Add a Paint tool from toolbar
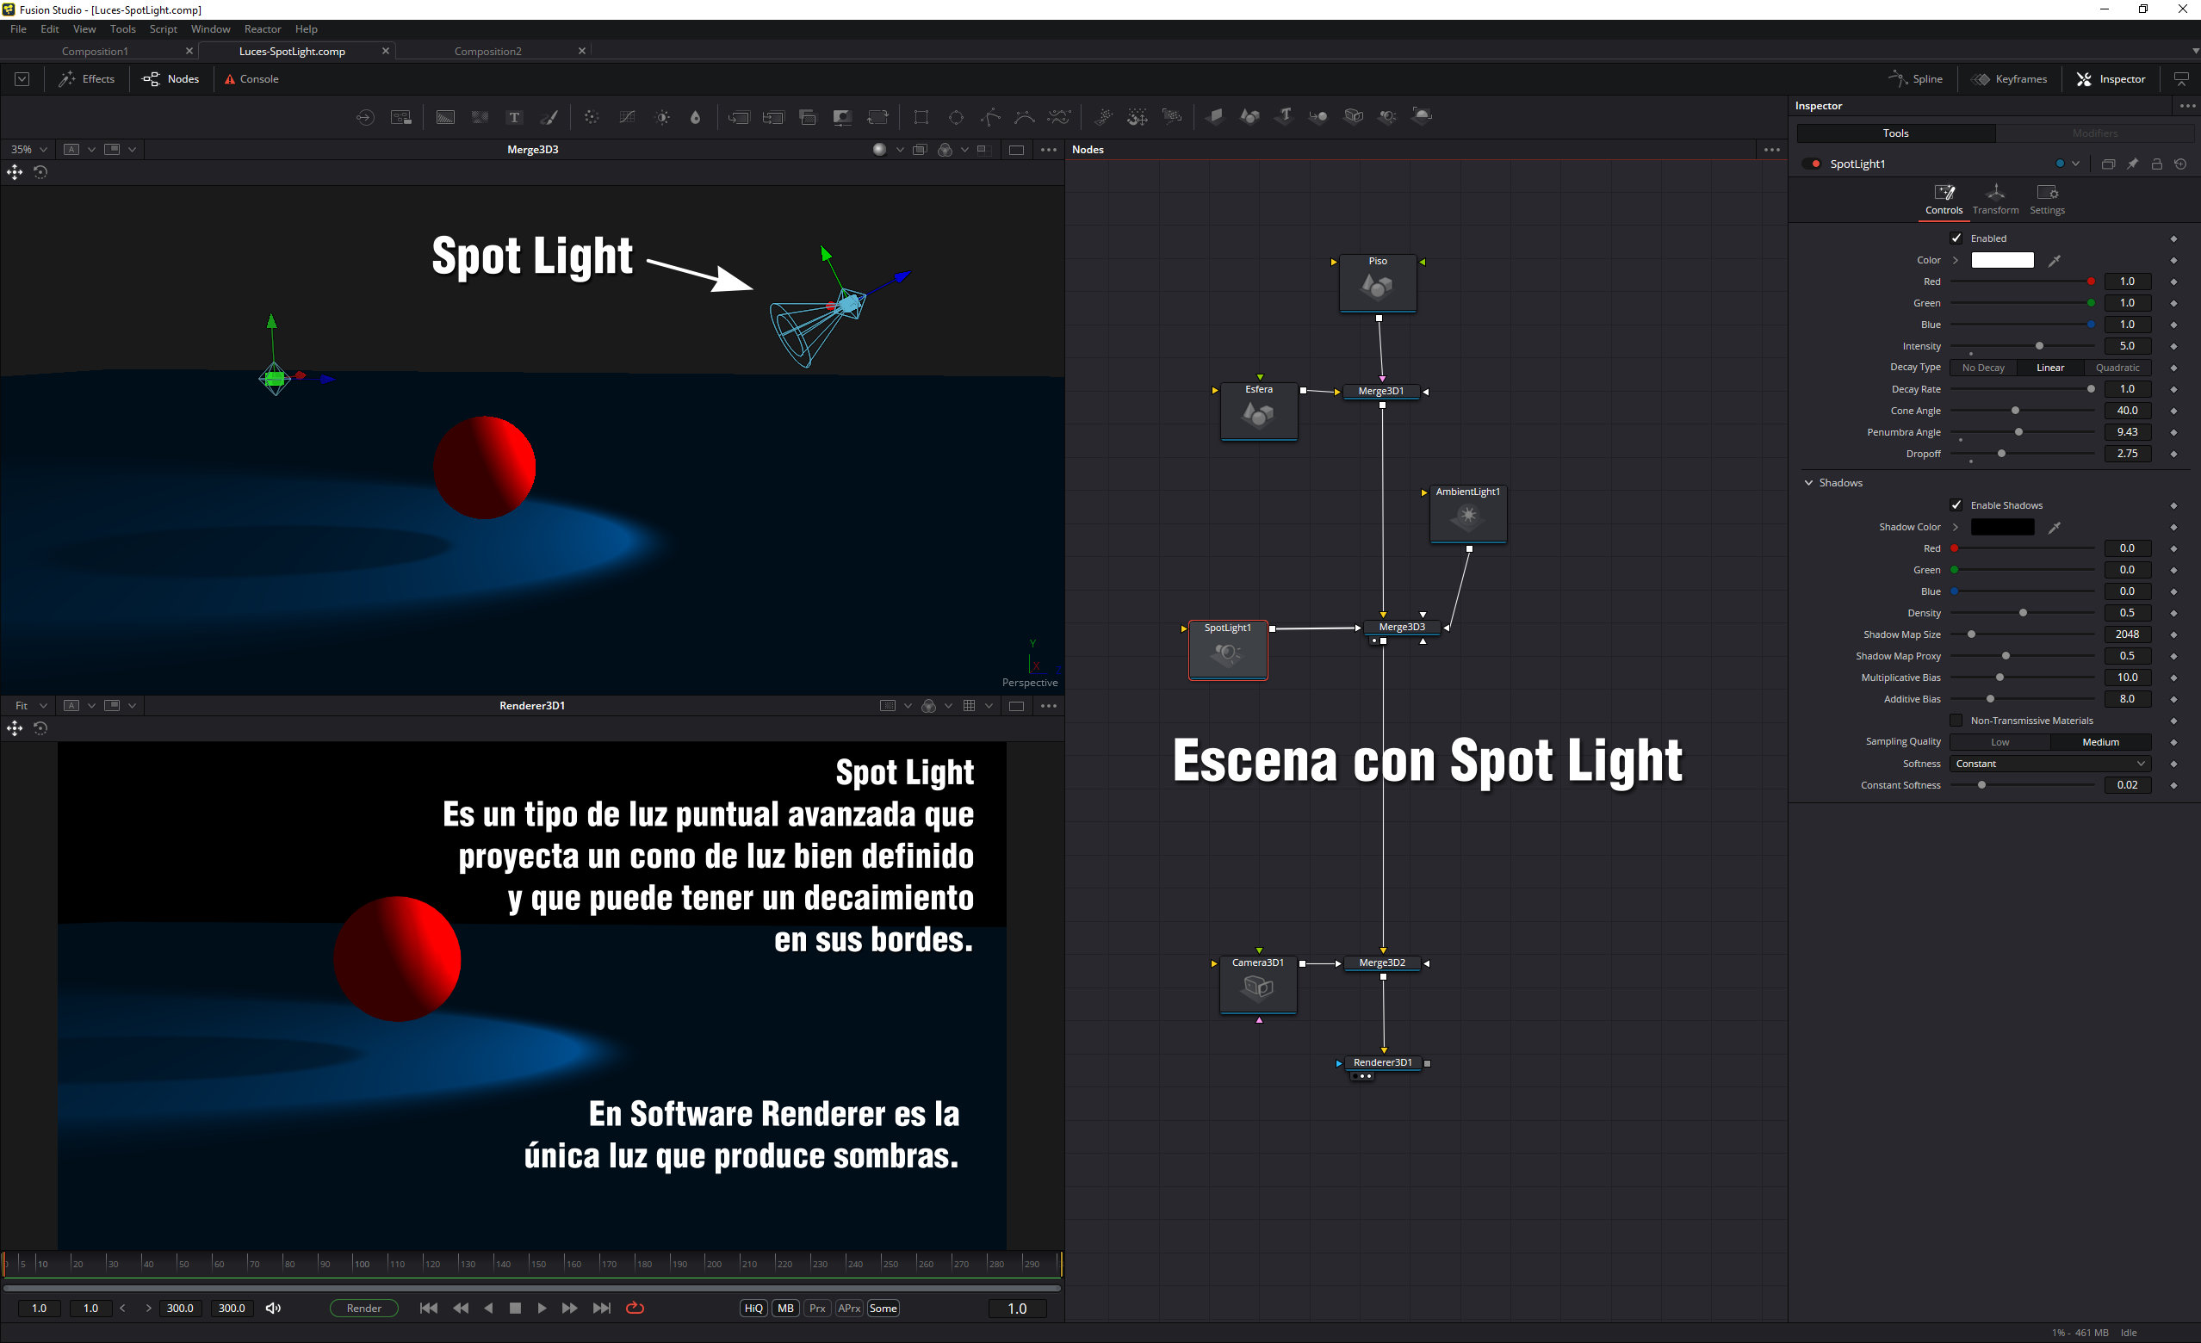The height and width of the screenshot is (1343, 2201). pos(549,117)
